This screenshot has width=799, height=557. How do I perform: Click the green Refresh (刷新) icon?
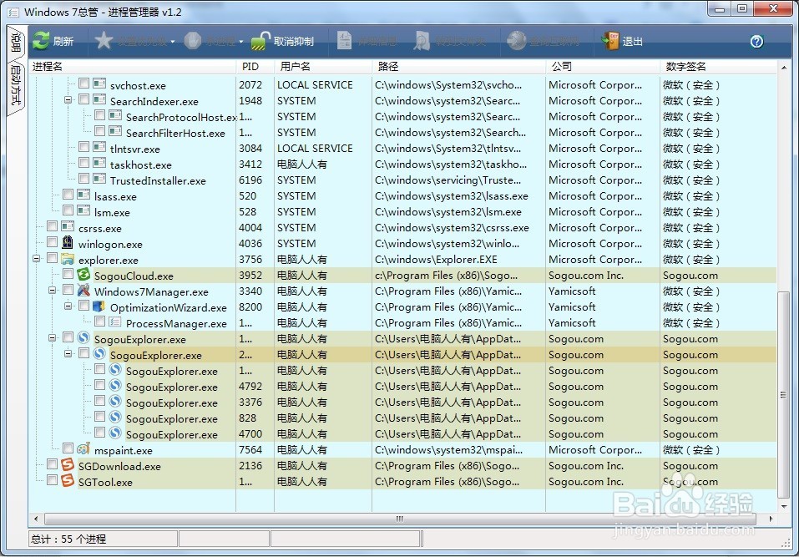click(41, 41)
